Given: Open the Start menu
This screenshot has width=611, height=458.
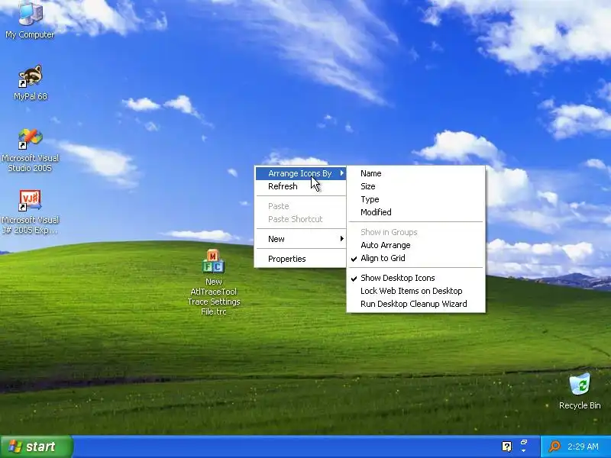Looking at the screenshot, I should click(36, 447).
